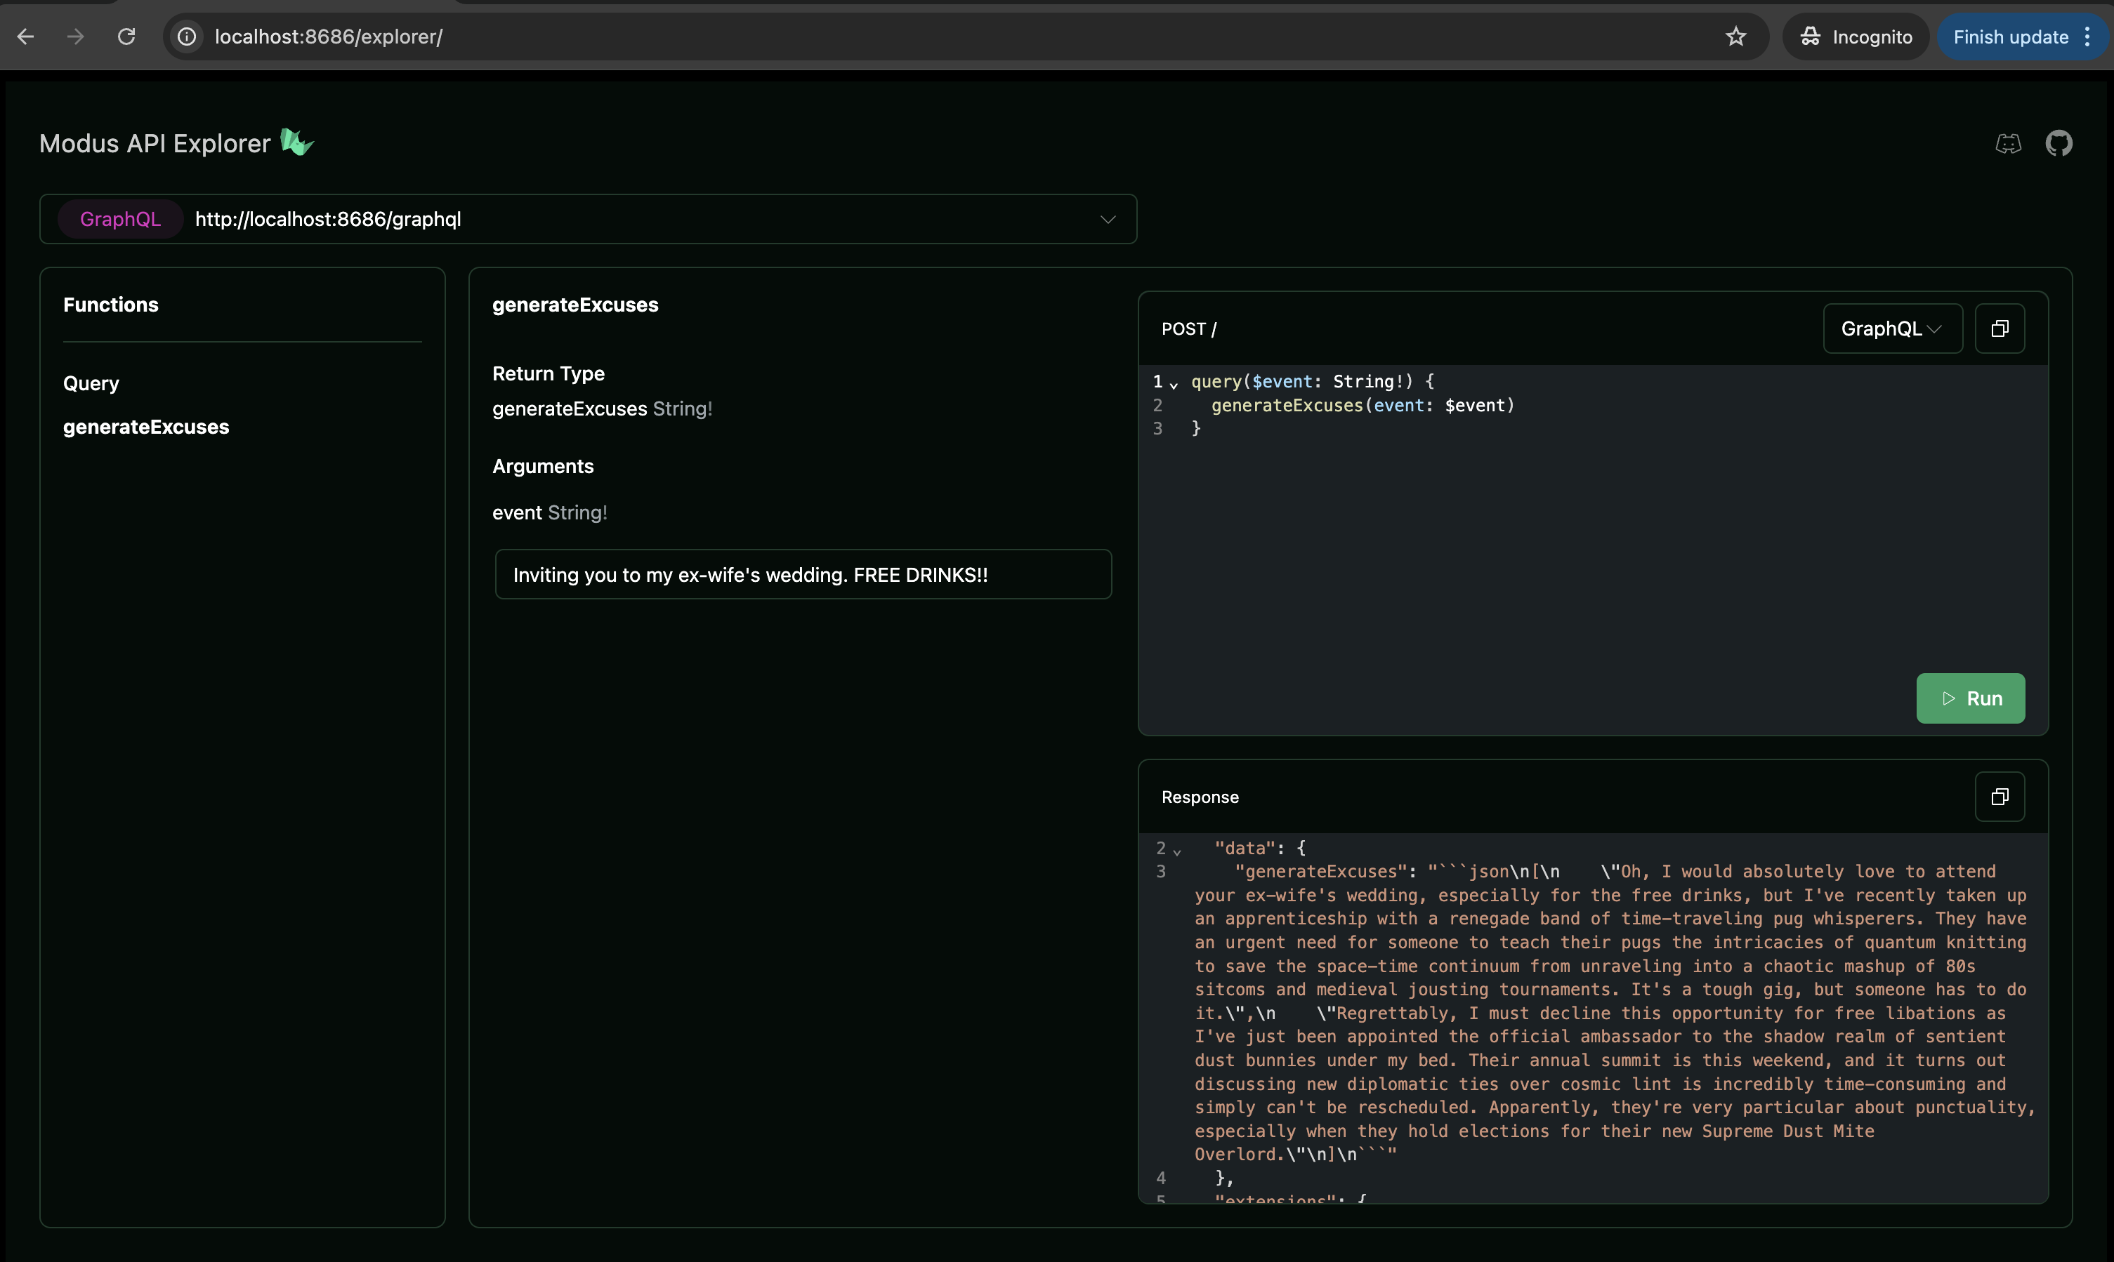Image resolution: width=2114 pixels, height=1262 pixels.
Task: Select generateExcuses in the Functions list
Action: click(146, 427)
